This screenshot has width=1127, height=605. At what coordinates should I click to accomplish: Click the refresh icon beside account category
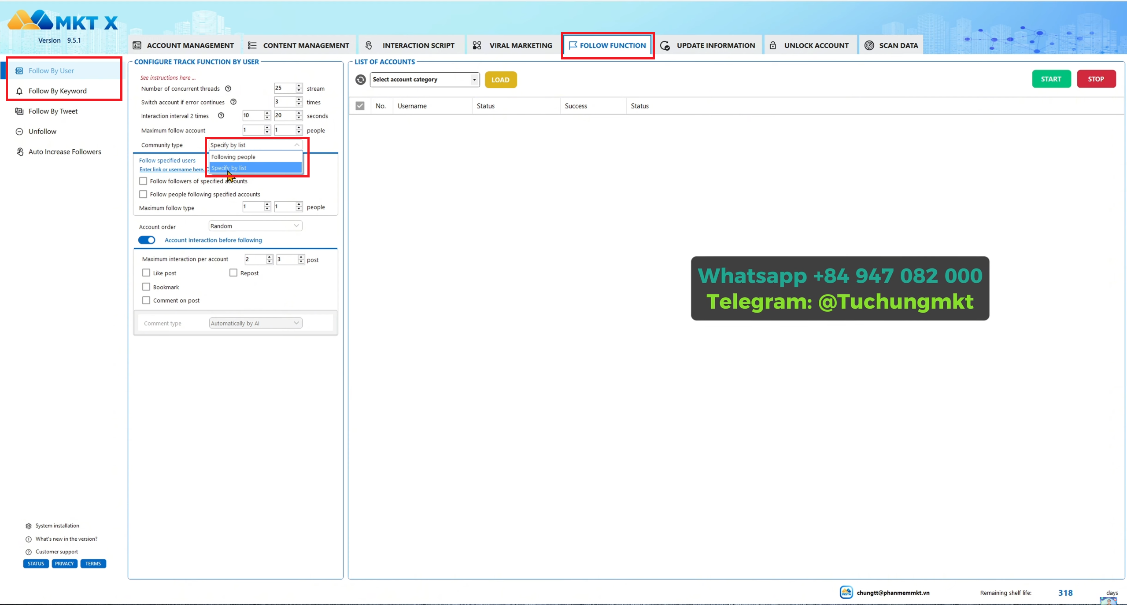pos(360,79)
